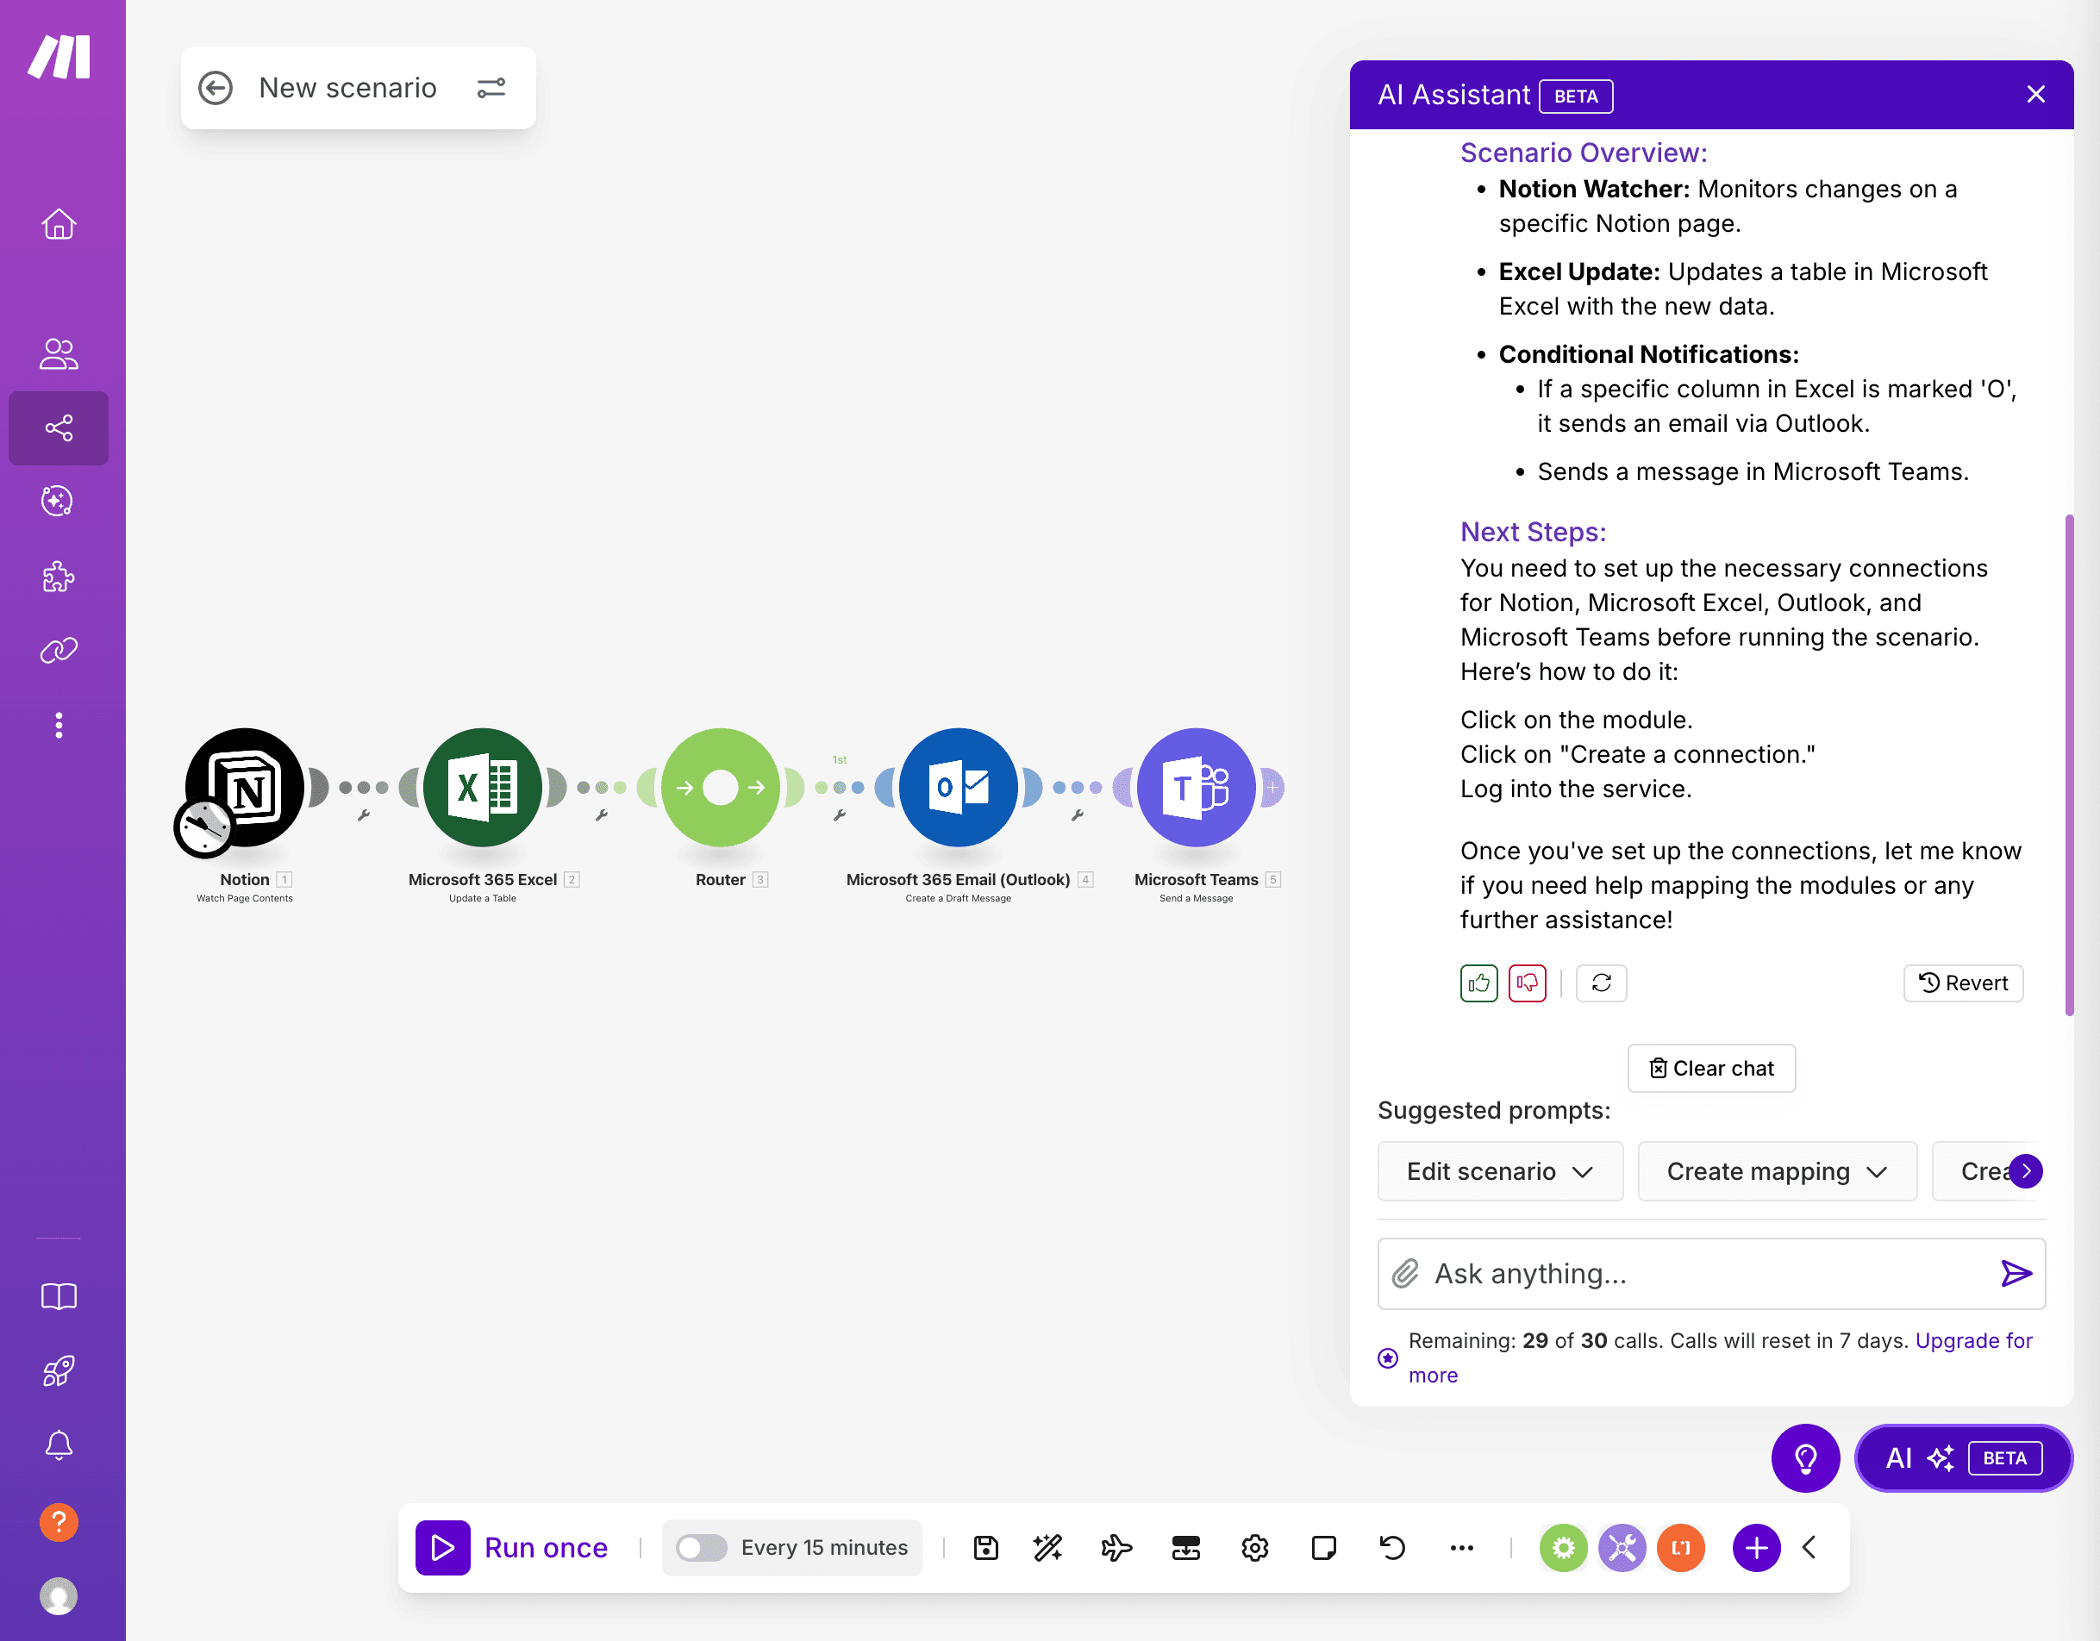Select the green Router module

click(x=720, y=788)
